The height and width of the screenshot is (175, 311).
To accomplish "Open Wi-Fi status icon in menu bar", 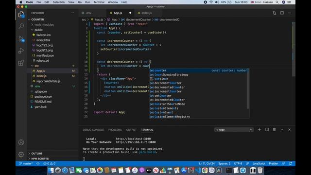I will pos(211,2).
